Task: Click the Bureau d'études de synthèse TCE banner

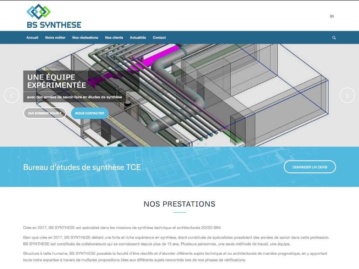Action: click(81, 167)
